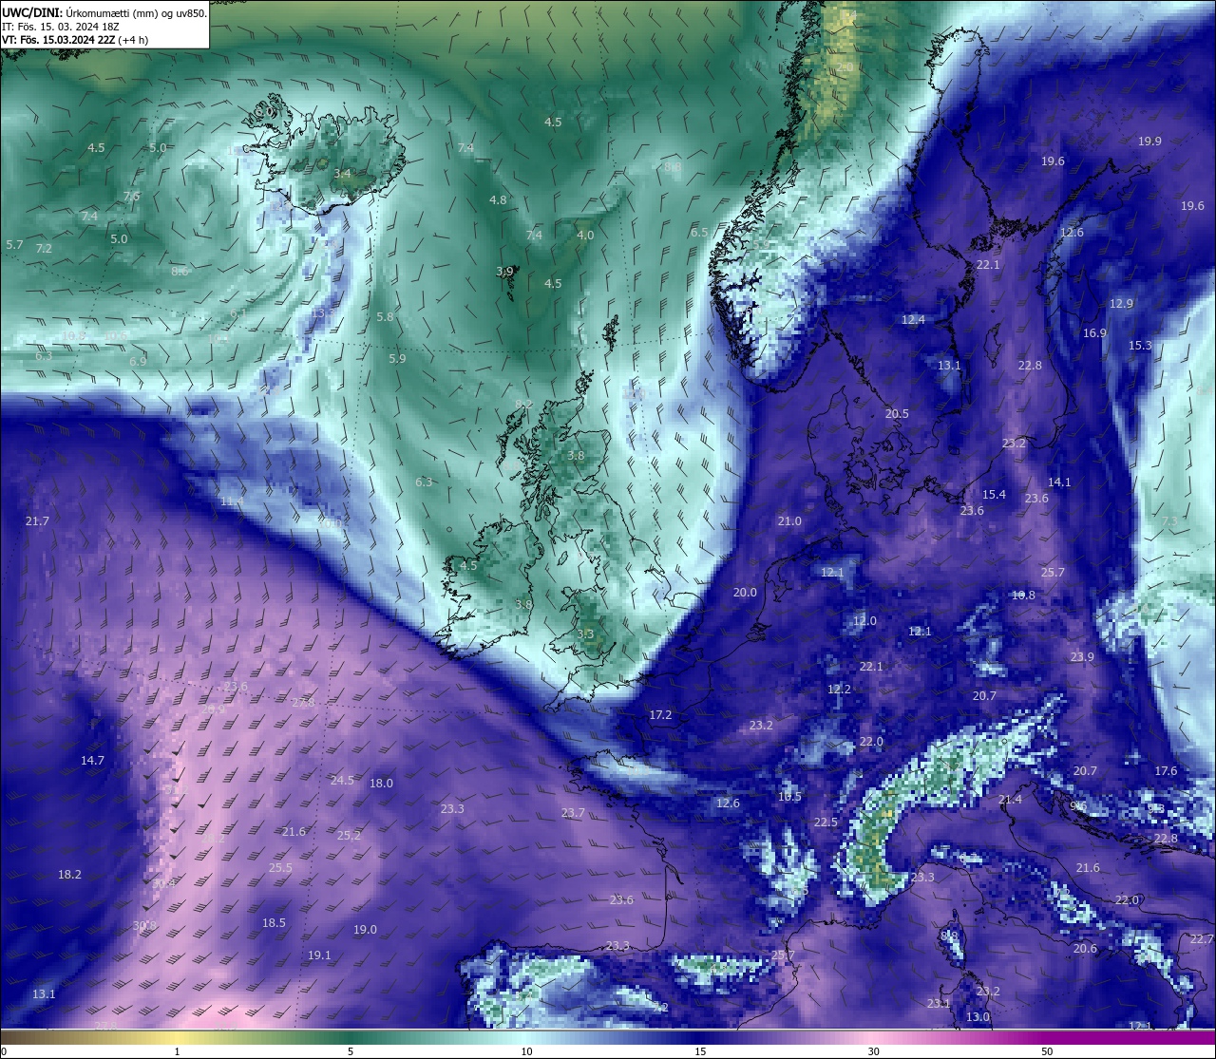Click the 23.7 value off Brittany

(x=573, y=813)
